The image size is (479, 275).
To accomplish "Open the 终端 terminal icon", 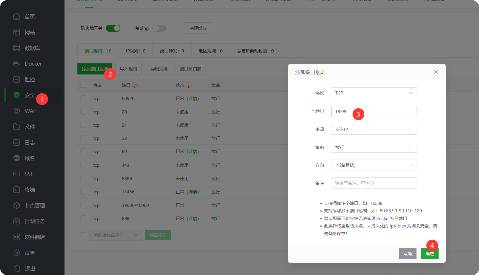I will click(17, 190).
